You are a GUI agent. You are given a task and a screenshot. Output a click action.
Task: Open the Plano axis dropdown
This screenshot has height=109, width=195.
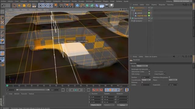click(173, 80)
